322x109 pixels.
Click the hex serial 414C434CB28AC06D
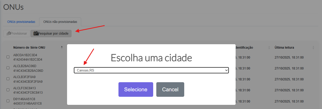(x=28, y=70)
